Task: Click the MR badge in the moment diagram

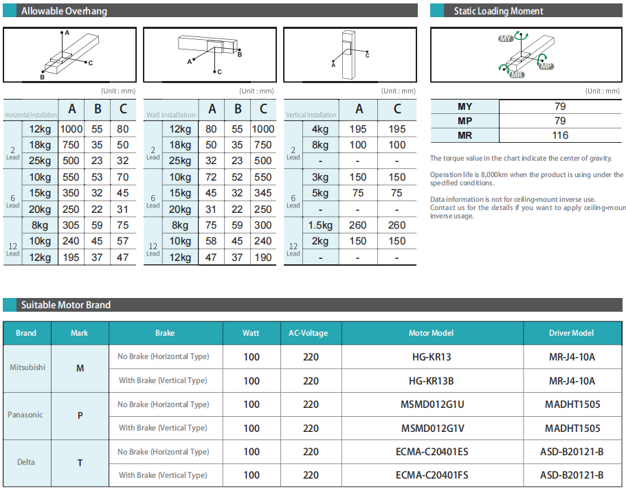Action: click(517, 74)
